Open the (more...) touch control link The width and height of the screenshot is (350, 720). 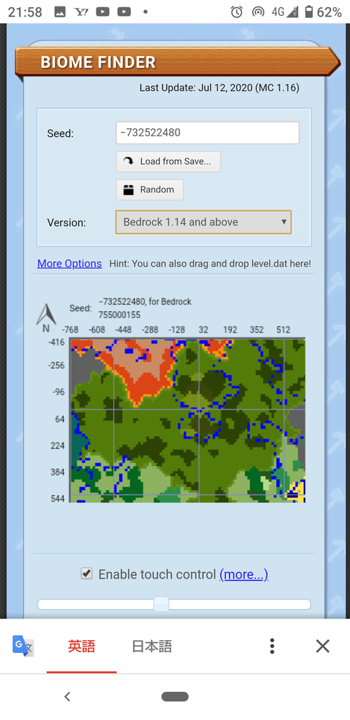coord(243,574)
